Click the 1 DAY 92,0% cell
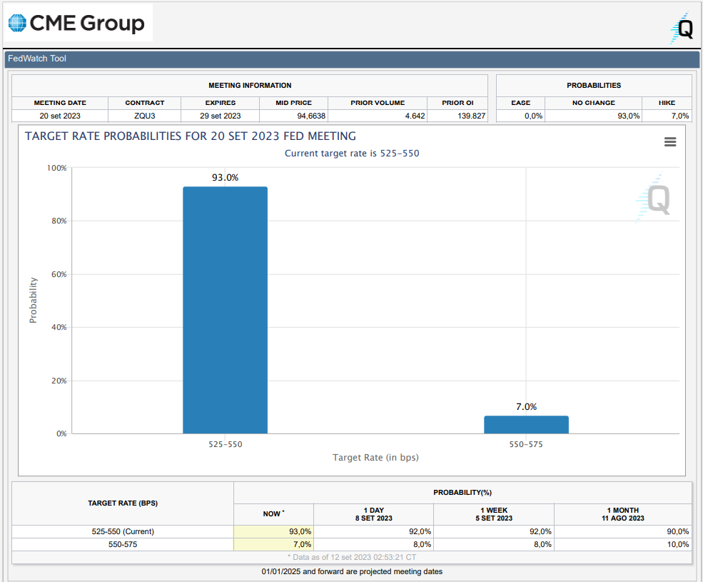Image resolution: width=703 pixels, height=582 pixels. (373, 531)
